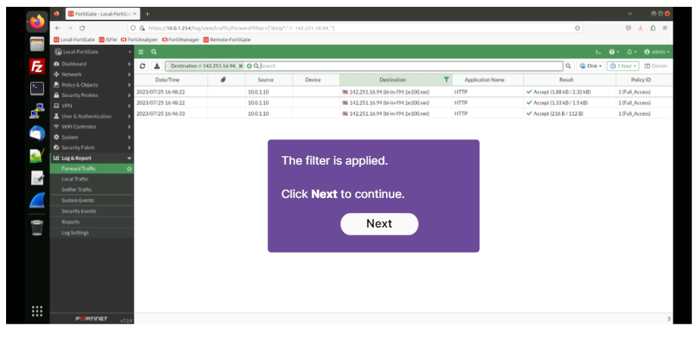Refresh the forward traffic log list

143,66
